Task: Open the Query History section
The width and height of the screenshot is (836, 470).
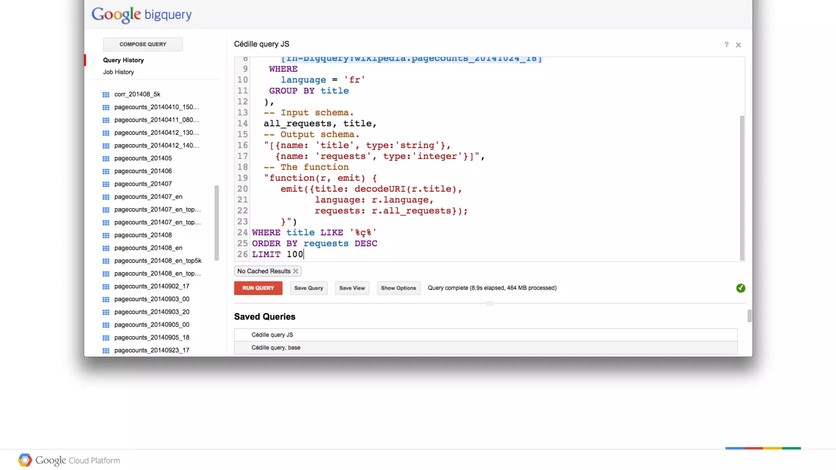Action: [x=123, y=60]
